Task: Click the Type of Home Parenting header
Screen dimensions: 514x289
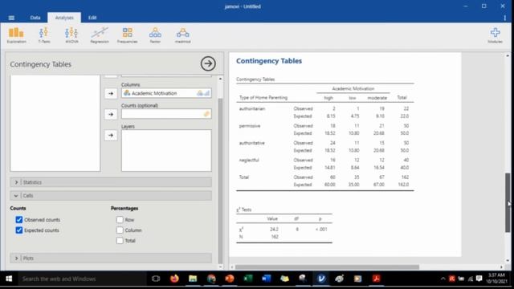Action: point(263,98)
